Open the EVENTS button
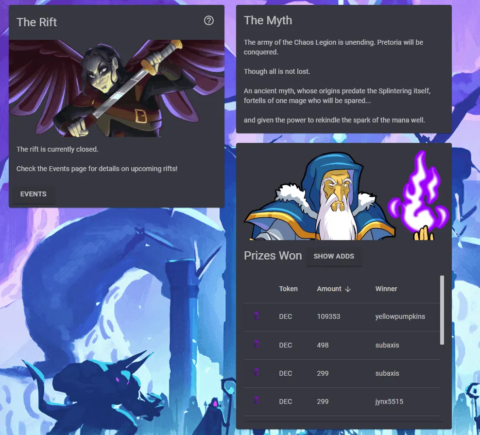This screenshot has height=435, width=480. pos(34,194)
